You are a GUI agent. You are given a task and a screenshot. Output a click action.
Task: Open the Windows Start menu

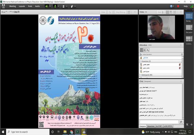(3, 132)
